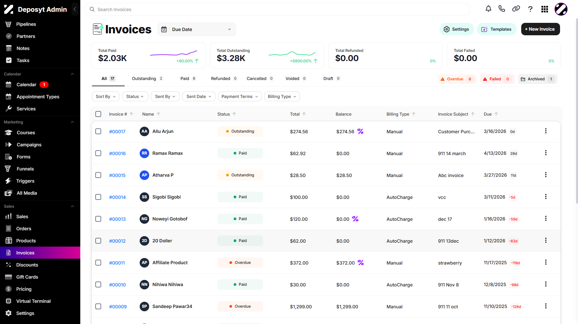Select the checkbox for invoice #00017
This screenshot has width=578, height=324.
(98, 131)
